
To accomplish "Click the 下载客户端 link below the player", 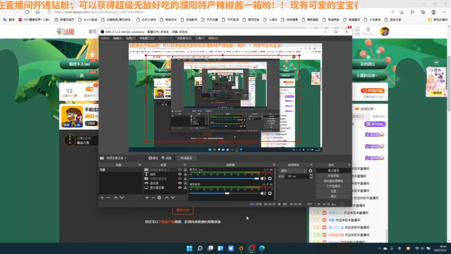I will pos(166,222).
